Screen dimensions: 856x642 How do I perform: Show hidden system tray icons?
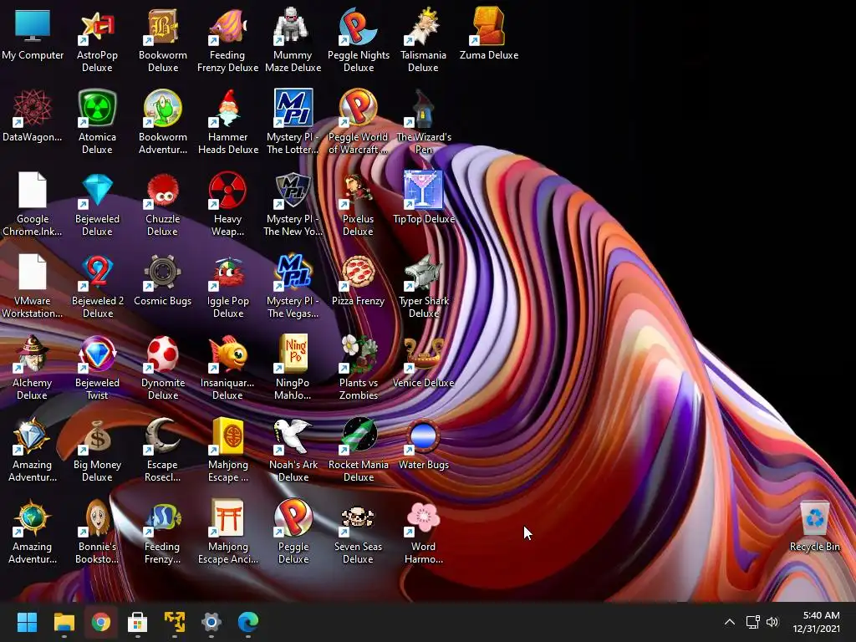[x=729, y=622]
